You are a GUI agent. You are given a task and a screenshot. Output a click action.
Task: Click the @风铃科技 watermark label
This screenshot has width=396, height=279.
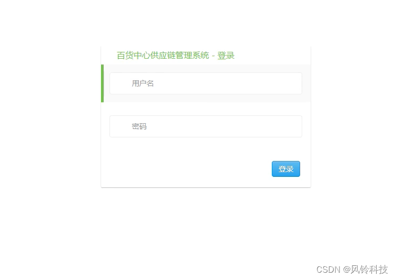[x=365, y=270]
